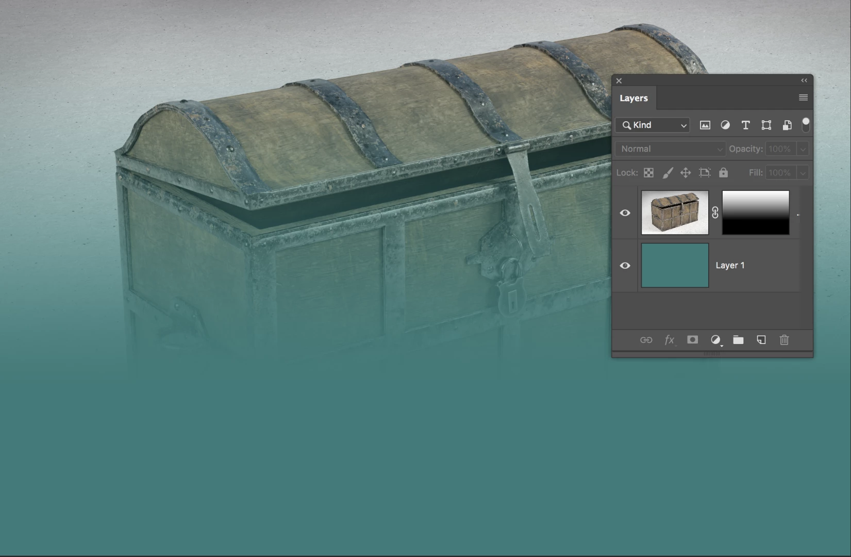
Task: Select the gradient layer mask thumbnail
Action: click(x=756, y=212)
